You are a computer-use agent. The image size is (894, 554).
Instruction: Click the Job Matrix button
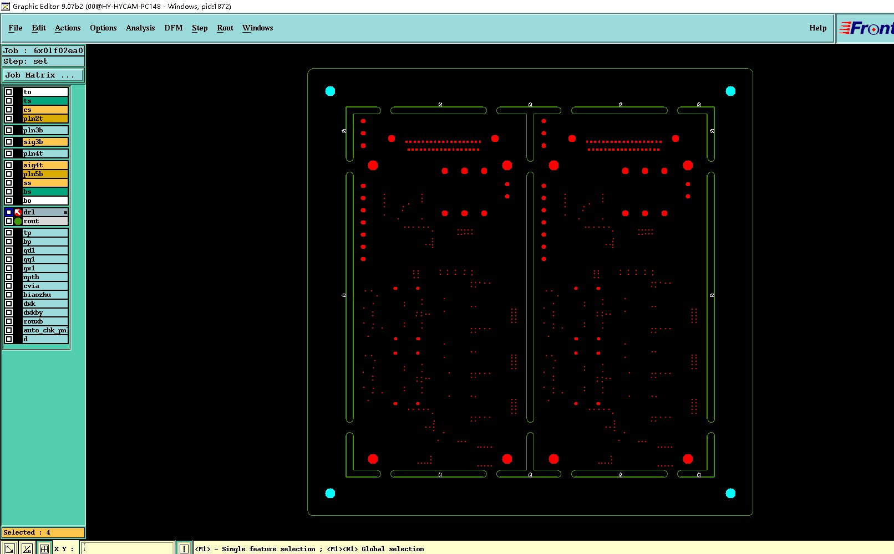[44, 75]
